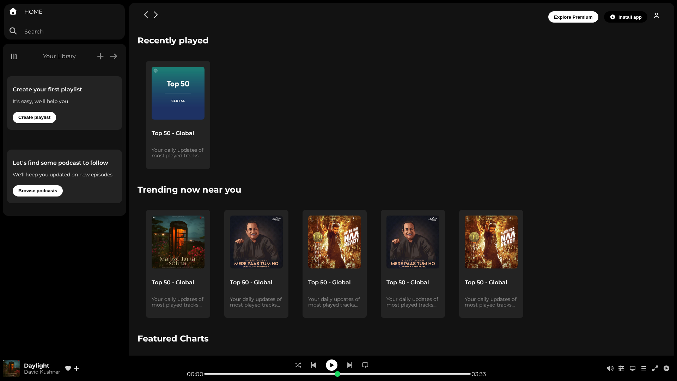Select HOME menu label
Image resolution: width=677 pixels, height=381 pixels.
(x=33, y=12)
